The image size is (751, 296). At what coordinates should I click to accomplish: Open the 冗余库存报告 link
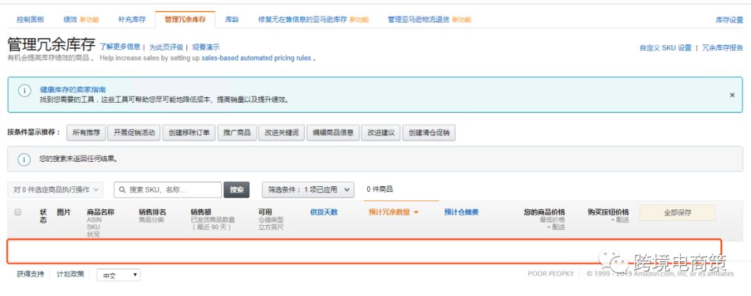click(722, 48)
